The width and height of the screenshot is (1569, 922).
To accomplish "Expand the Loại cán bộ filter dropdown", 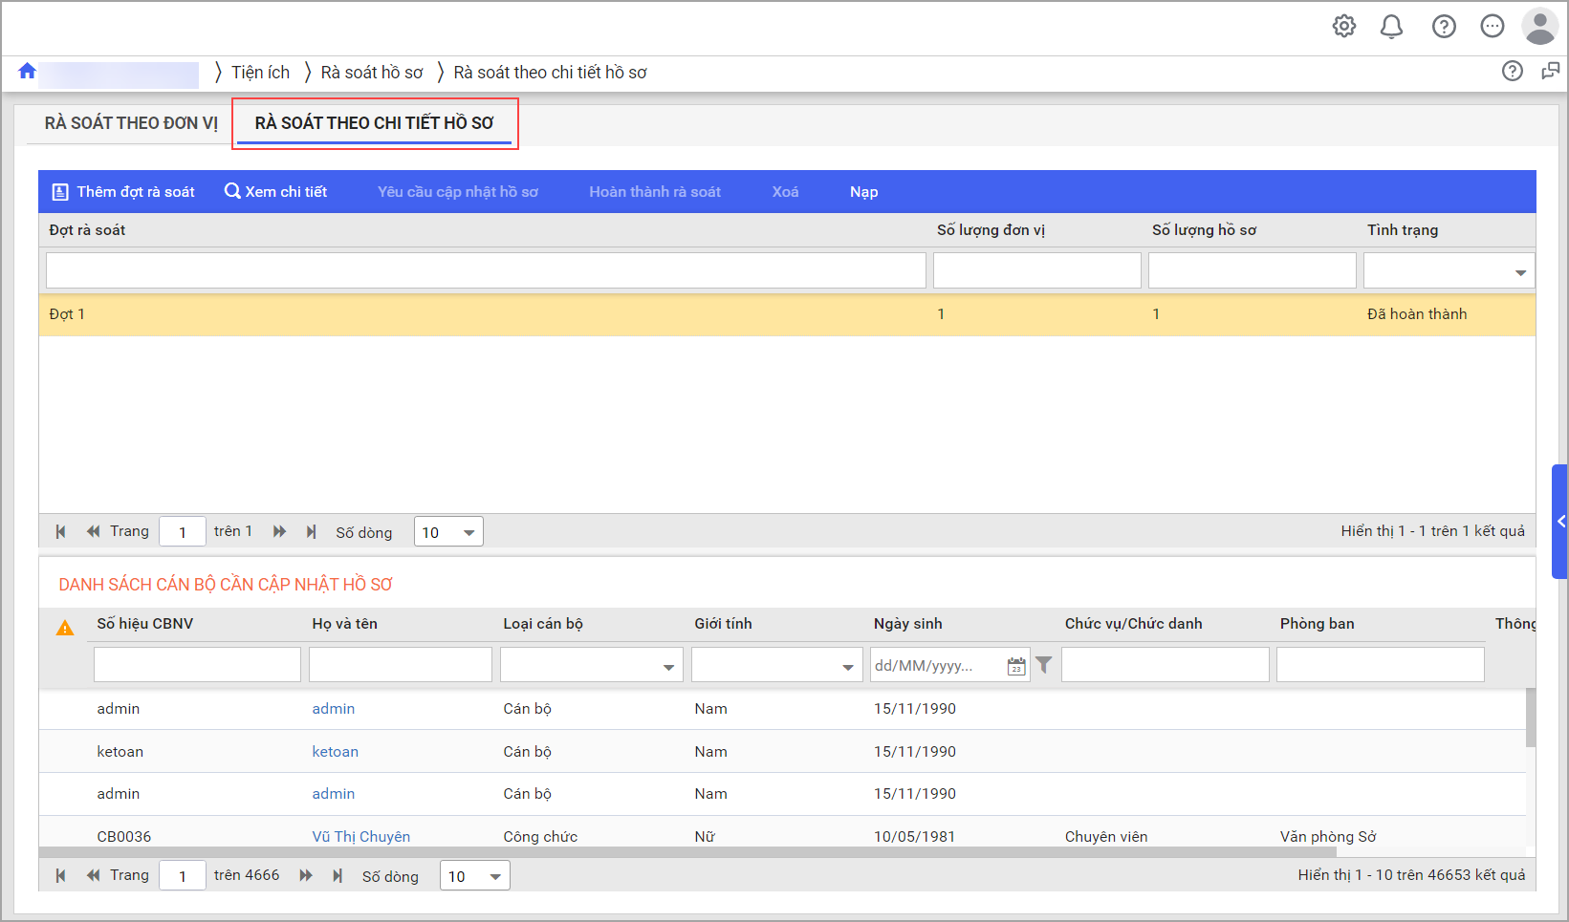I will coord(668,667).
